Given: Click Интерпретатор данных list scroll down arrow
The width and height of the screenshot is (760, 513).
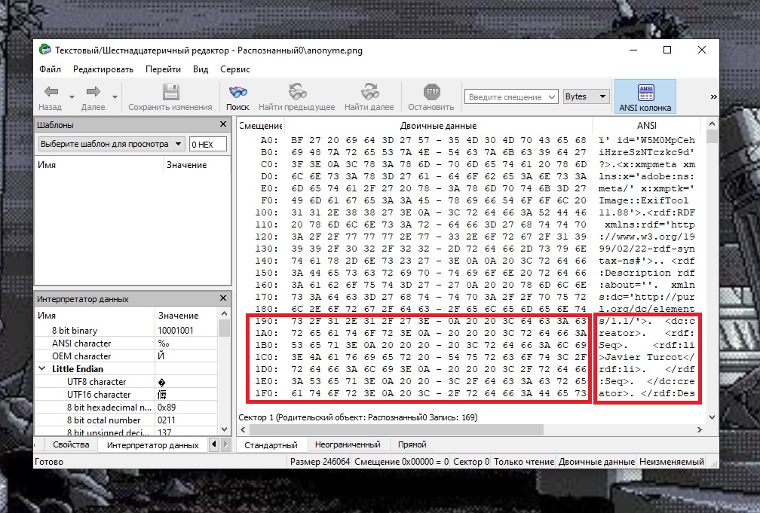Looking at the screenshot, I should pyautogui.click(x=224, y=429).
